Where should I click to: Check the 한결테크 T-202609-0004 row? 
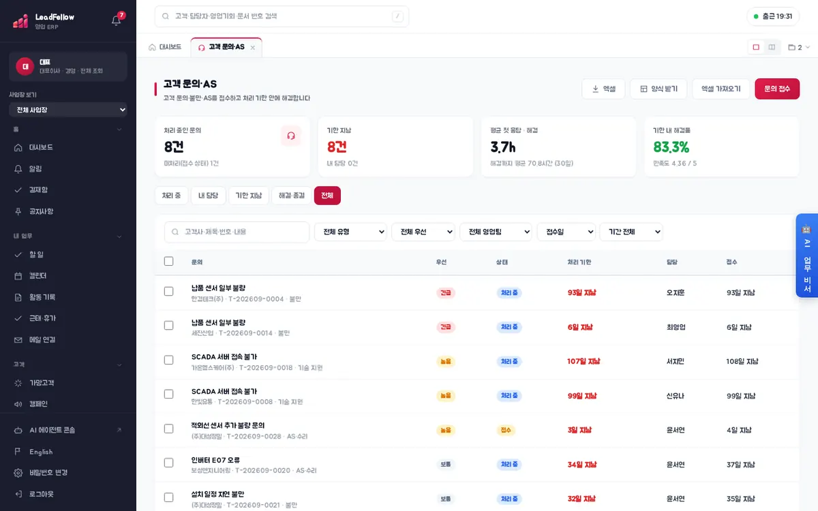click(169, 292)
